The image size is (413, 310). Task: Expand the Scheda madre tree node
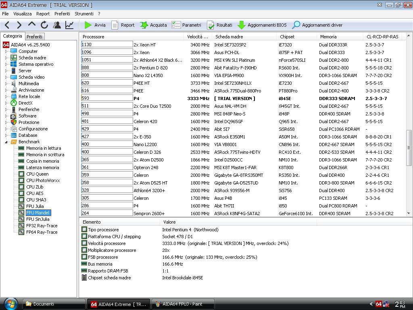click(6, 58)
